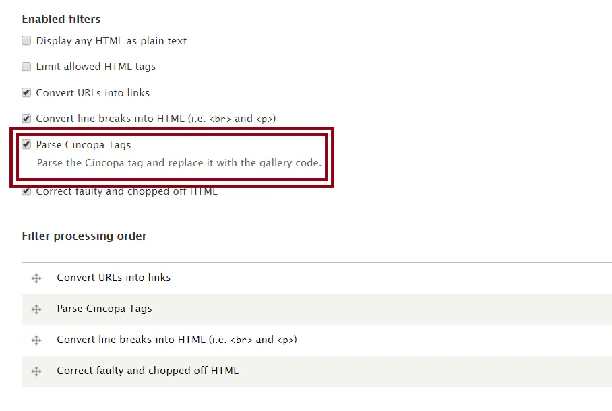Click the Enabled filters heading
Image resolution: width=612 pixels, height=411 pixels.
point(61,19)
